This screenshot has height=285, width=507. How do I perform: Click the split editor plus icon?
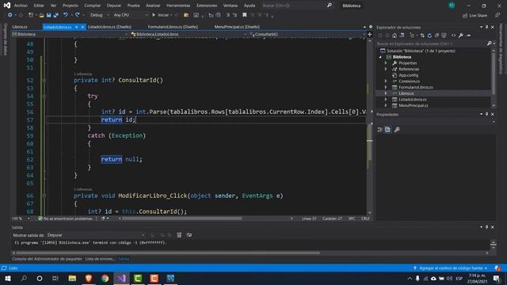coord(370,34)
